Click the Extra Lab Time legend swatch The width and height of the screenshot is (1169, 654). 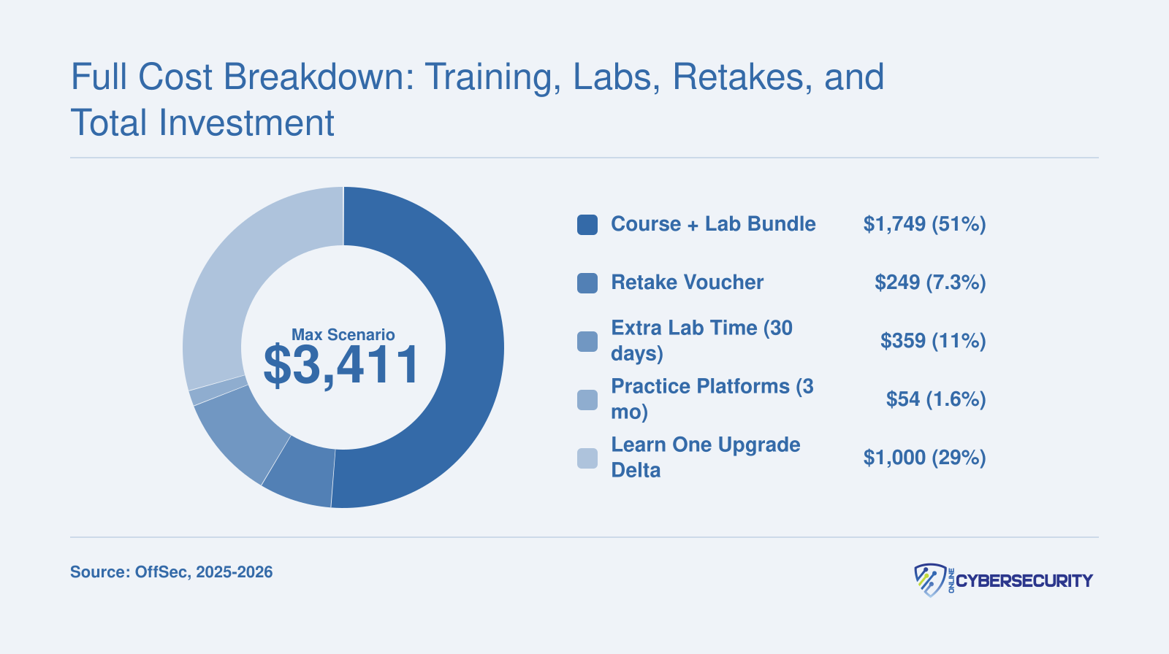point(587,342)
